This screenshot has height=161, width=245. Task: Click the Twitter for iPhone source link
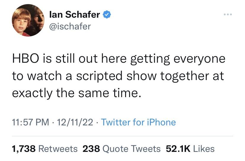[x=138, y=122]
